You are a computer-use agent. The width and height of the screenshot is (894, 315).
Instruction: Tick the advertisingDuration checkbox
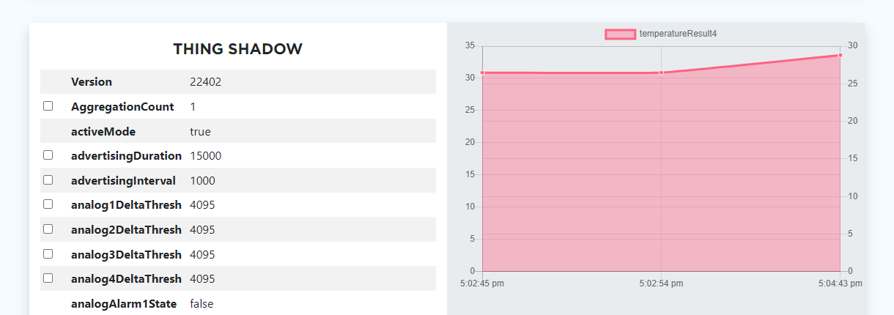pyautogui.click(x=48, y=155)
